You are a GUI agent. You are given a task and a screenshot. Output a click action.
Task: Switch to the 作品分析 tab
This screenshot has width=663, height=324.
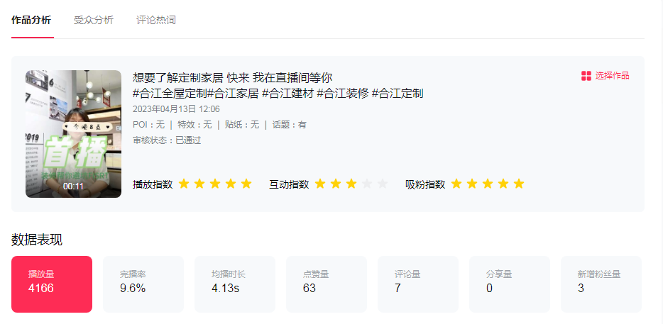coord(31,20)
